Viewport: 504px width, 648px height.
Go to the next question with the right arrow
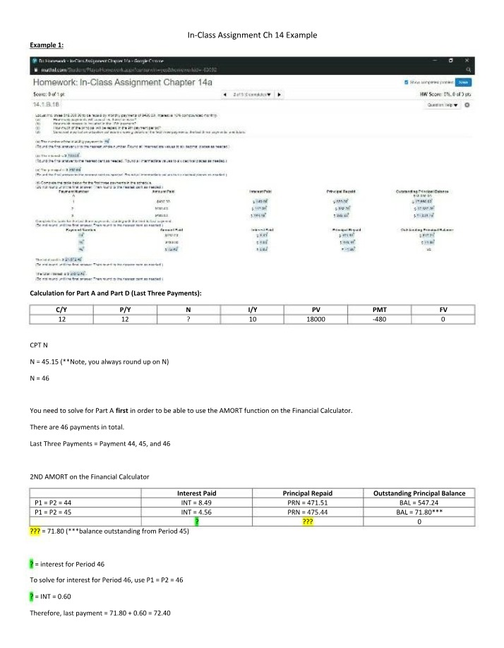pos(280,95)
